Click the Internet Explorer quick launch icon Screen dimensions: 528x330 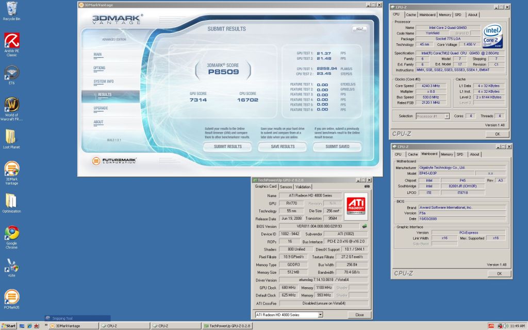tap(29, 326)
